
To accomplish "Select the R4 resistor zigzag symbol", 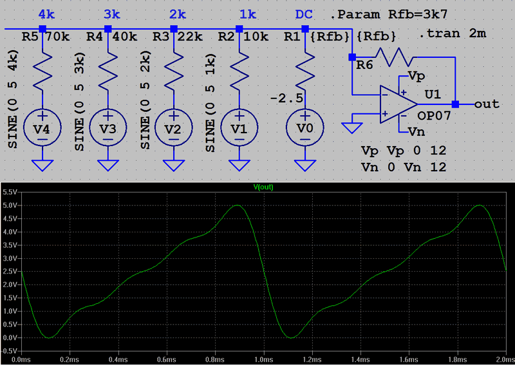I will click(x=108, y=71).
